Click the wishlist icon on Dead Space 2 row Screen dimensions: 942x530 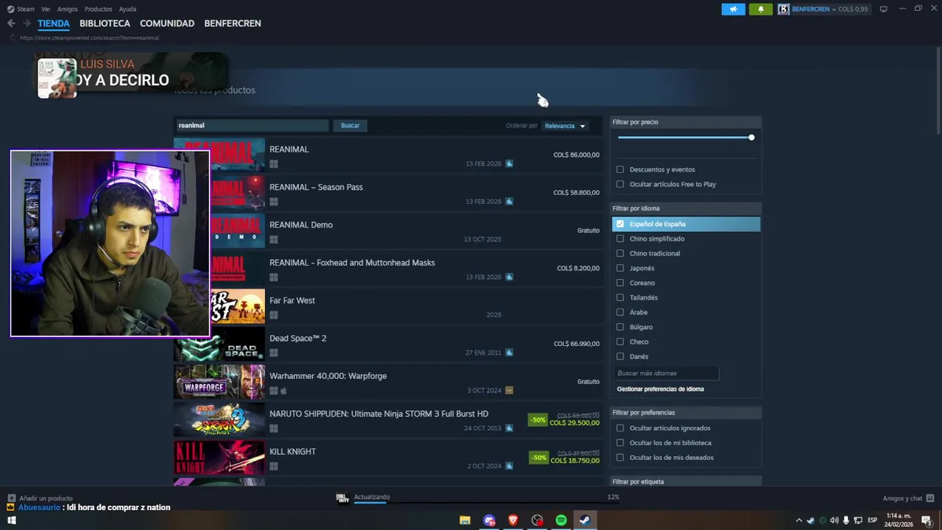[x=509, y=353]
